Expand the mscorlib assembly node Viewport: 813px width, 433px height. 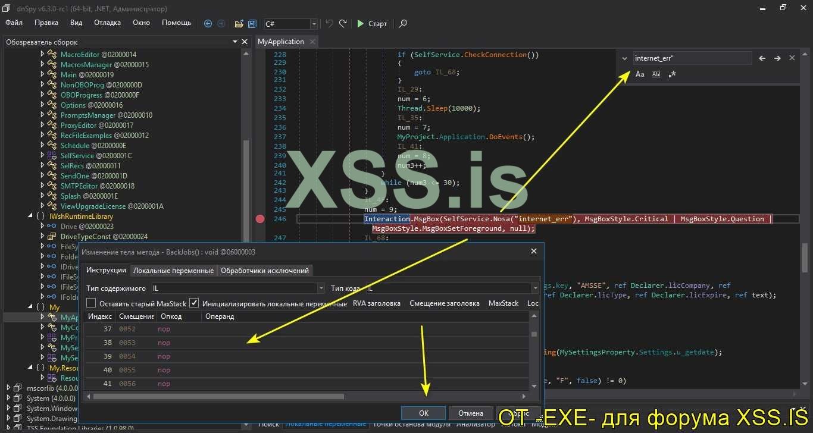(x=9, y=388)
